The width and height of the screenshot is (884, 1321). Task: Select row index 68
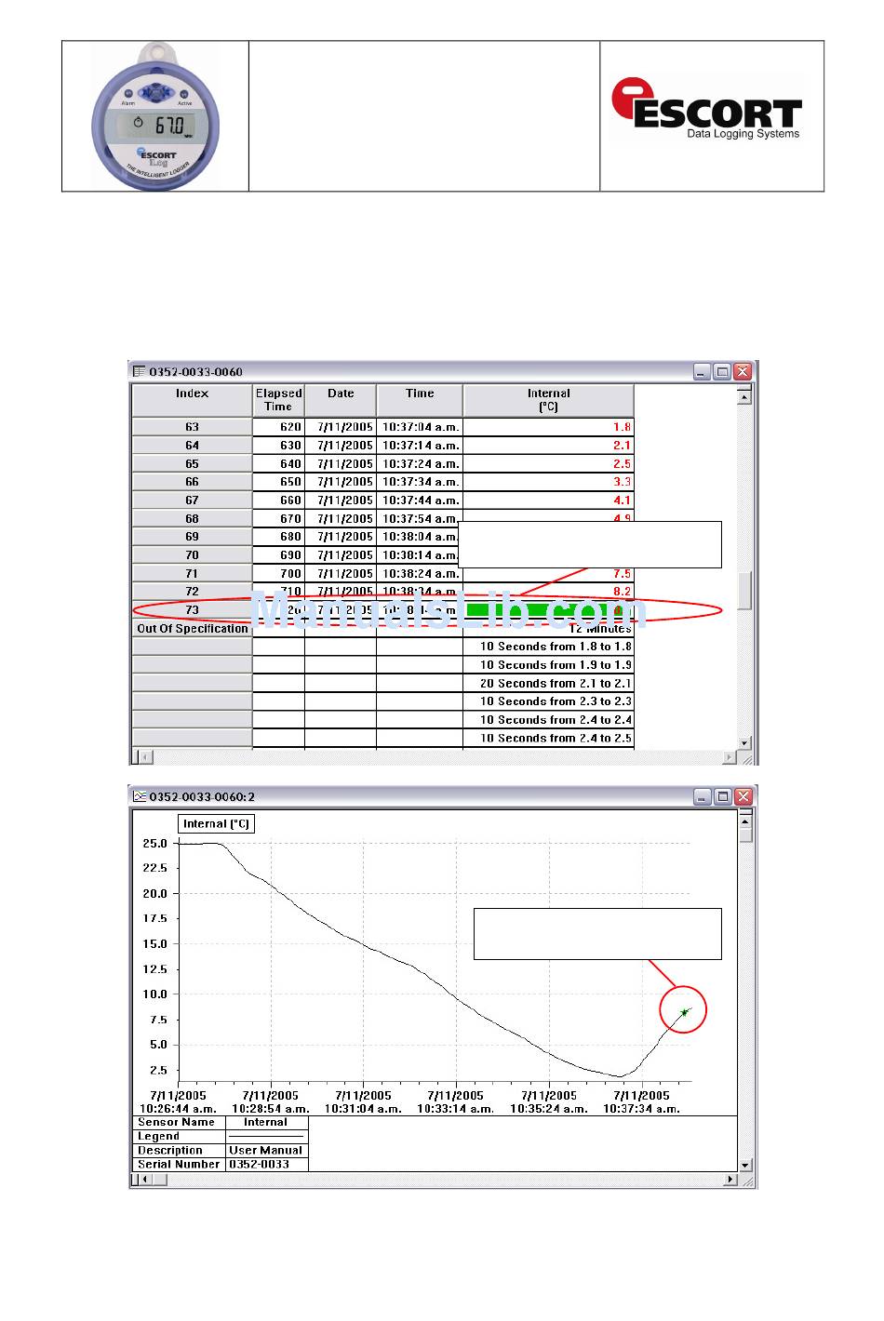[192, 518]
